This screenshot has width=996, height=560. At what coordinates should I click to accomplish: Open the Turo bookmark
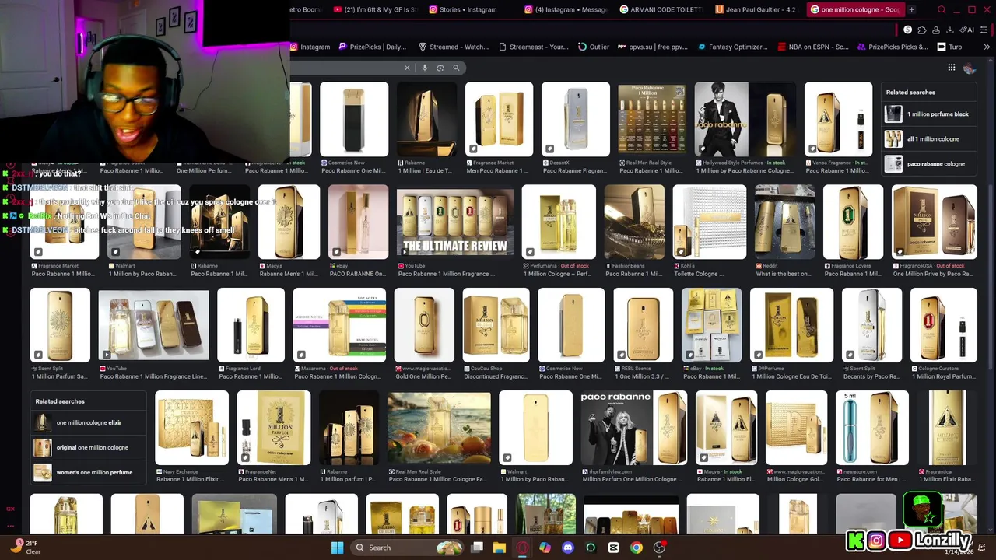950,47
